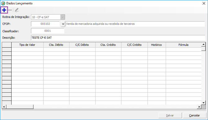The image size is (208, 120).
Task: Click the C/C Crédito column header
Action: [134, 45]
